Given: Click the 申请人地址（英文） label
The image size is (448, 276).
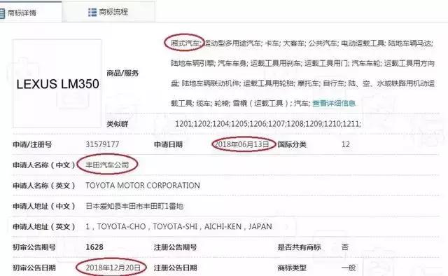Looking at the screenshot, I should 43,227.
